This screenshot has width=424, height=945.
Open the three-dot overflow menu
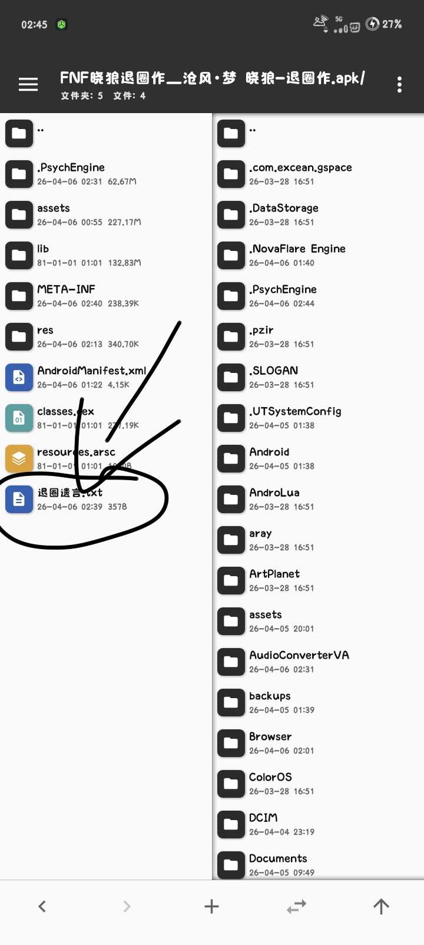click(x=399, y=85)
